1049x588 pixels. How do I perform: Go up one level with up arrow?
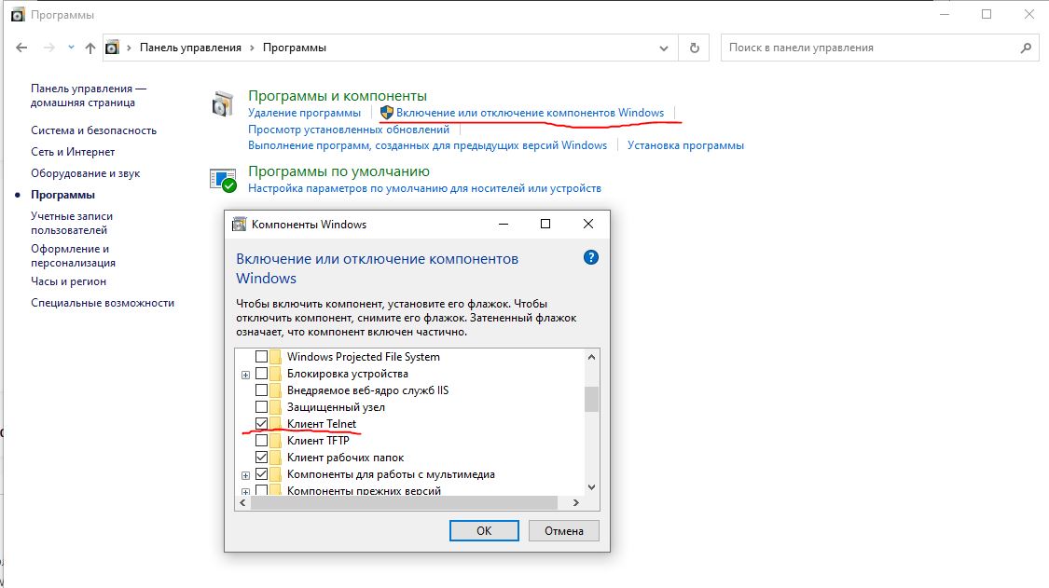(90, 48)
